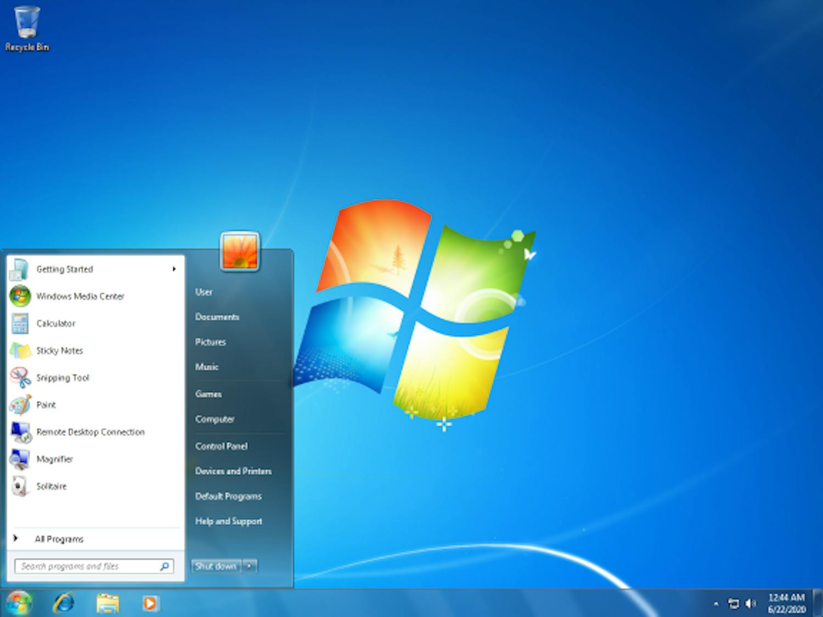
Task: Open Internet Explorer from the taskbar
Action: (64, 603)
